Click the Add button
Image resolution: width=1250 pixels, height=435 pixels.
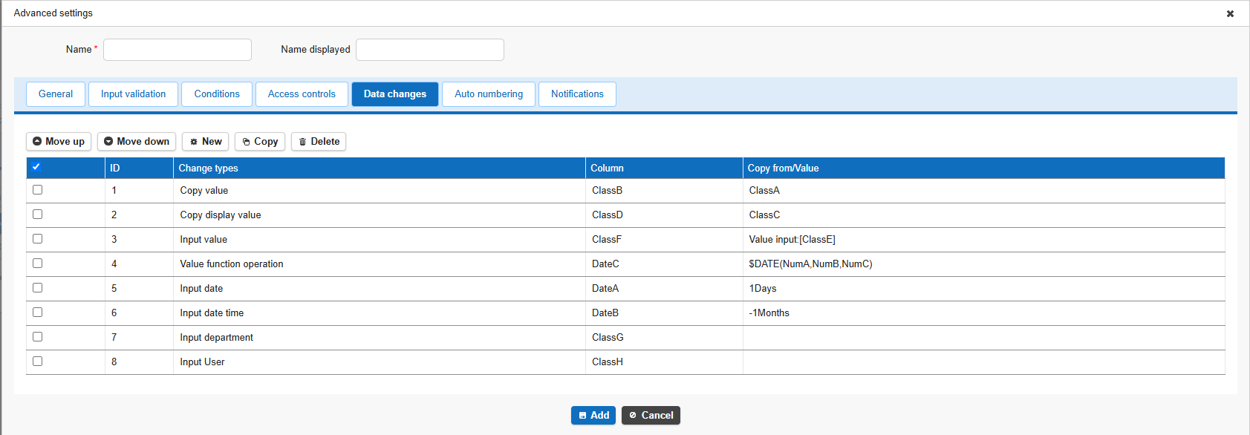tap(593, 416)
